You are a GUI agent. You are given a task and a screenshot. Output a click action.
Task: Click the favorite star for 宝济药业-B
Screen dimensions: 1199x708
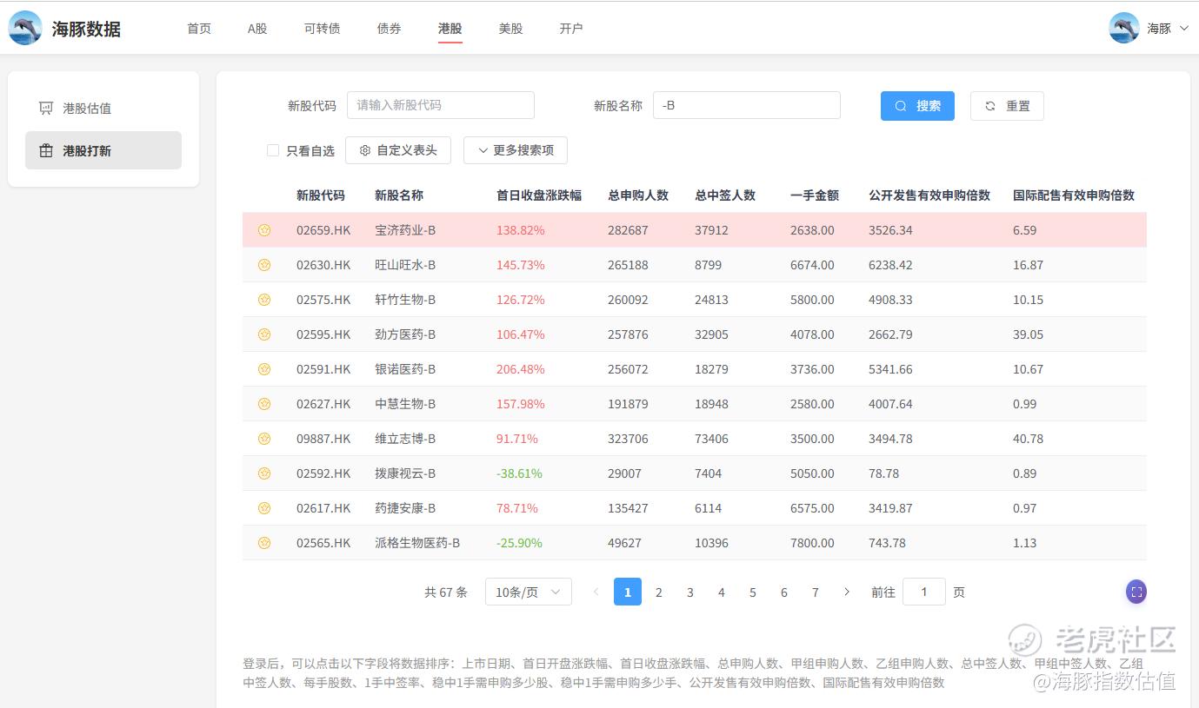pos(264,230)
